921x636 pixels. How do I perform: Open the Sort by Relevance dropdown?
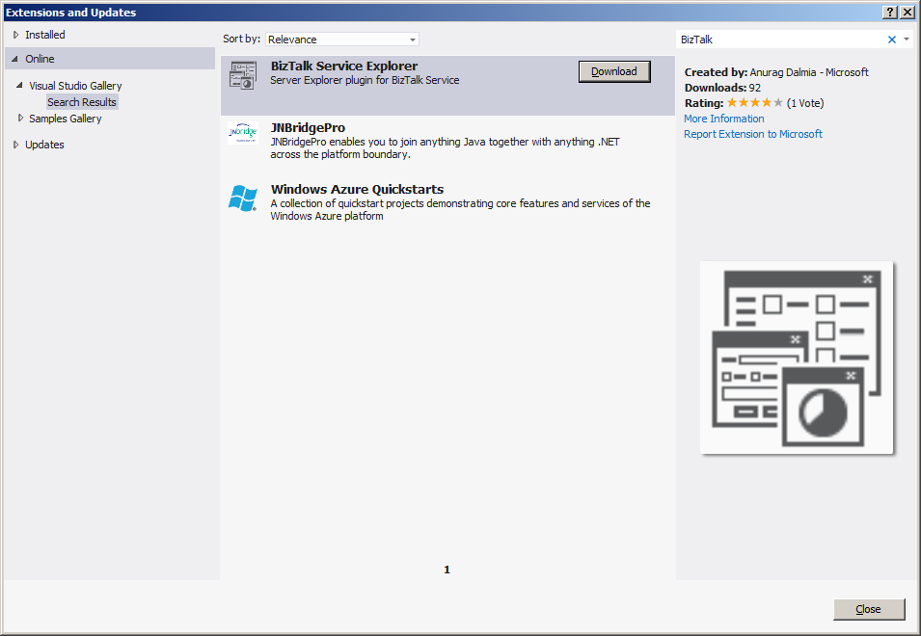point(342,40)
